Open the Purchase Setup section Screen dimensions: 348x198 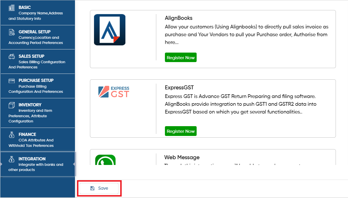pos(37,86)
